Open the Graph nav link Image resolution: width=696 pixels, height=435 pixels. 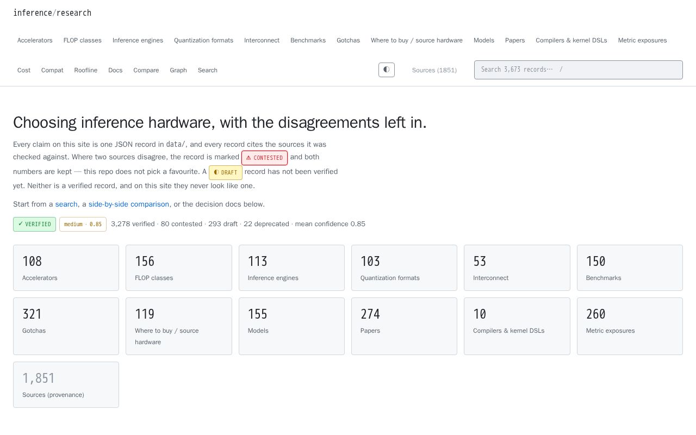point(178,70)
